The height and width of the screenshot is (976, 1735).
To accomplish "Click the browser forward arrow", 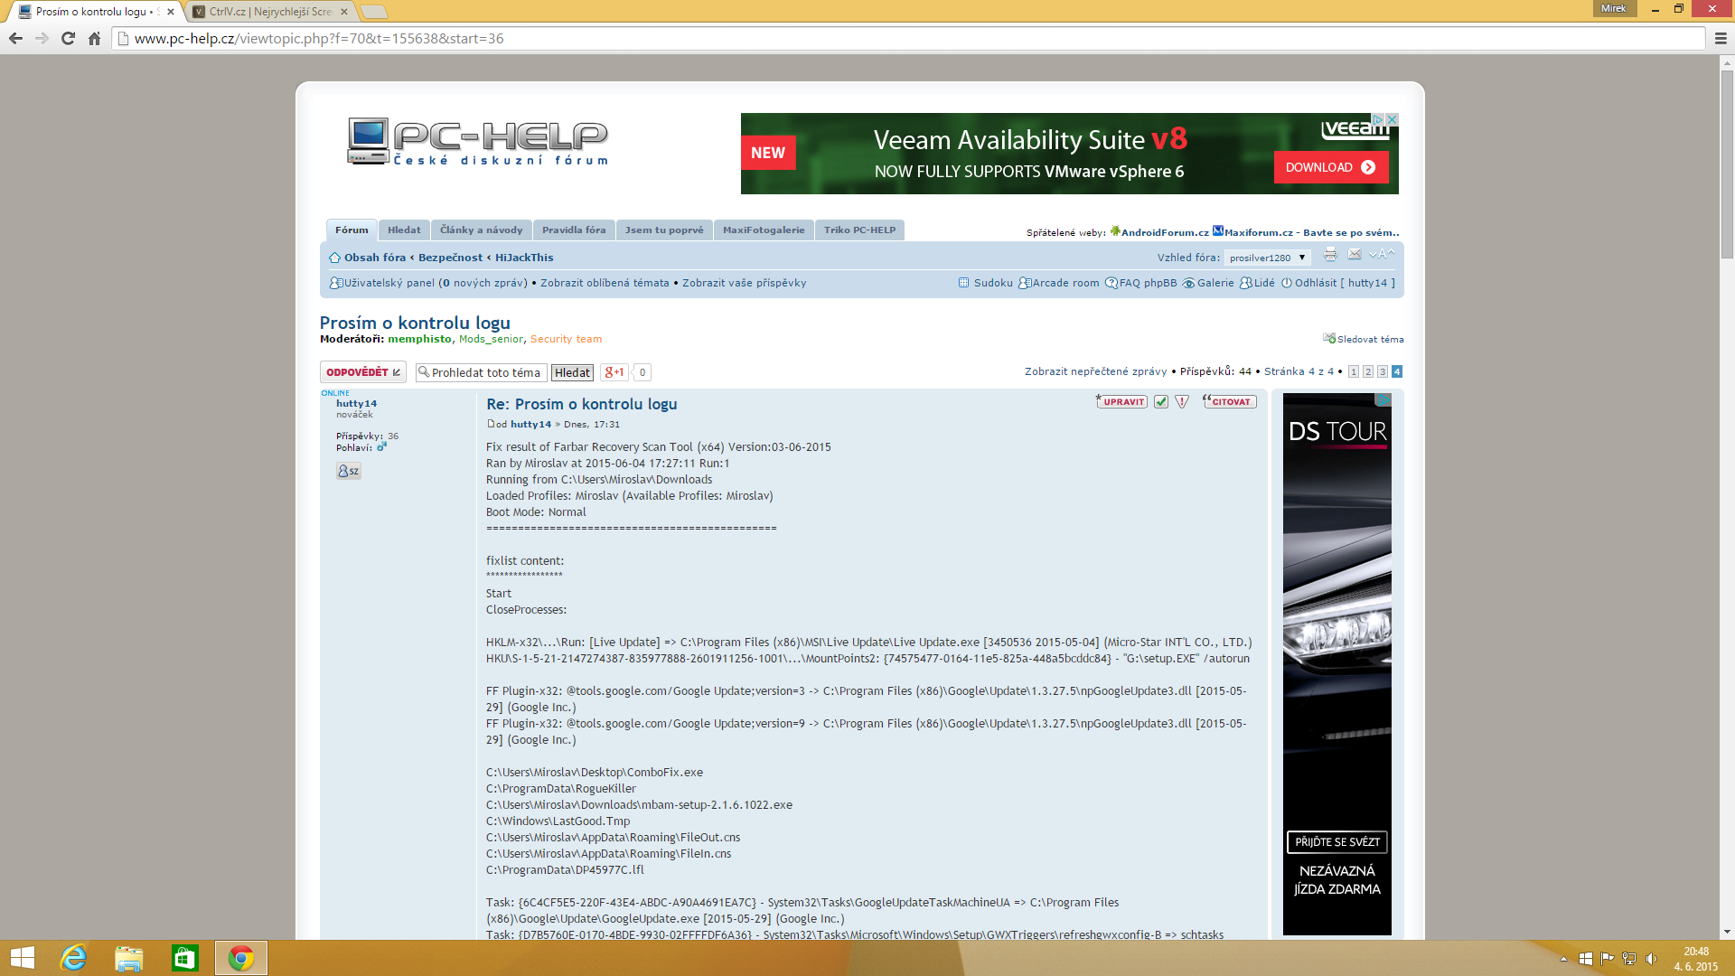I will [x=42, y=38].
